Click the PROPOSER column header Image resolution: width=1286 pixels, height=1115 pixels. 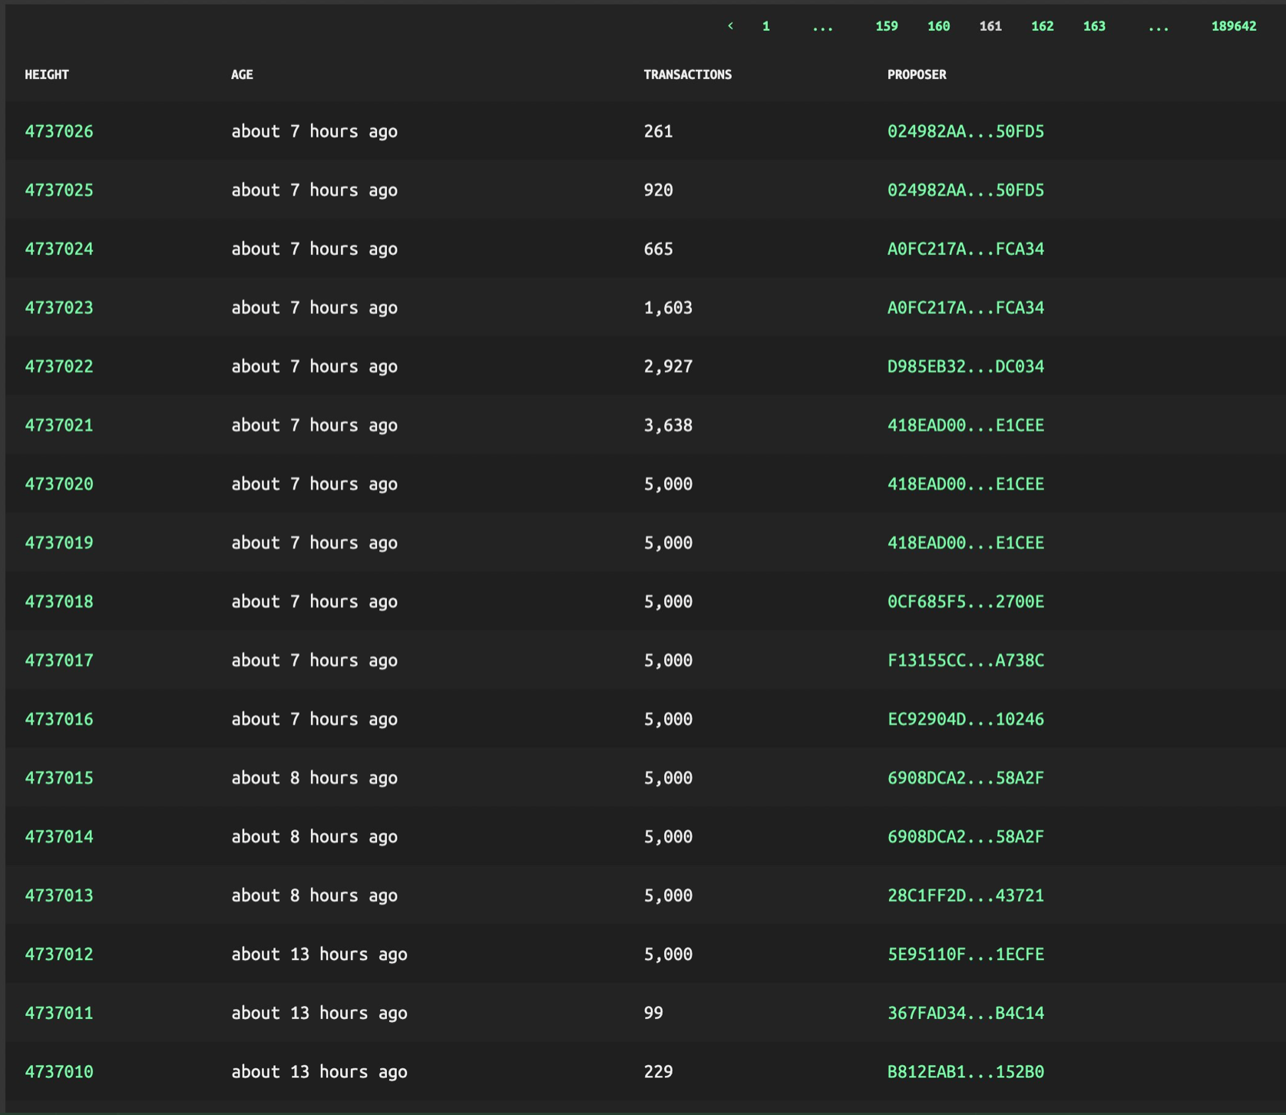tap(917, 74)
